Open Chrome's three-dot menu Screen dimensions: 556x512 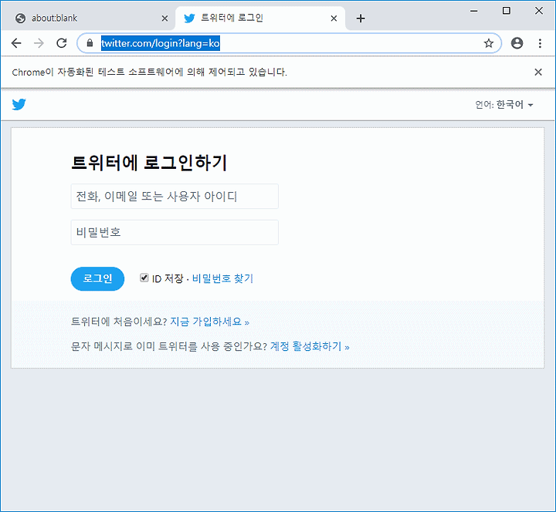540,43
